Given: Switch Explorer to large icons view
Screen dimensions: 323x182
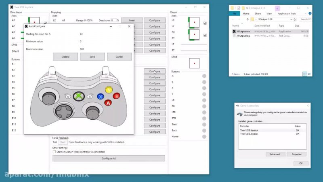Looking at the screenshot, I should coord(308,74).
